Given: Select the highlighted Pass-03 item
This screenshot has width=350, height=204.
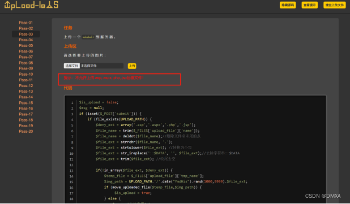Looking at the screenshot, I should 26,34.
